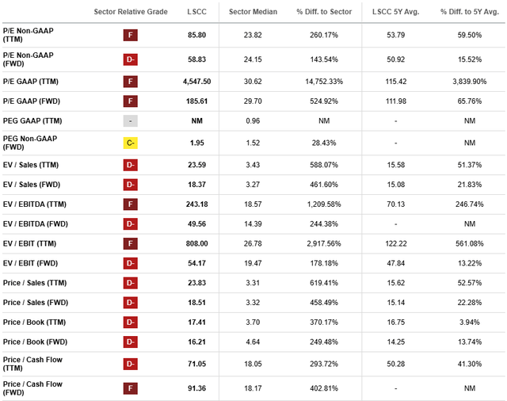Viewport: 507px width, 401px height.
Task: Select the 4,547.50 P/E GAAP value cell
Action: coord(196,82)
